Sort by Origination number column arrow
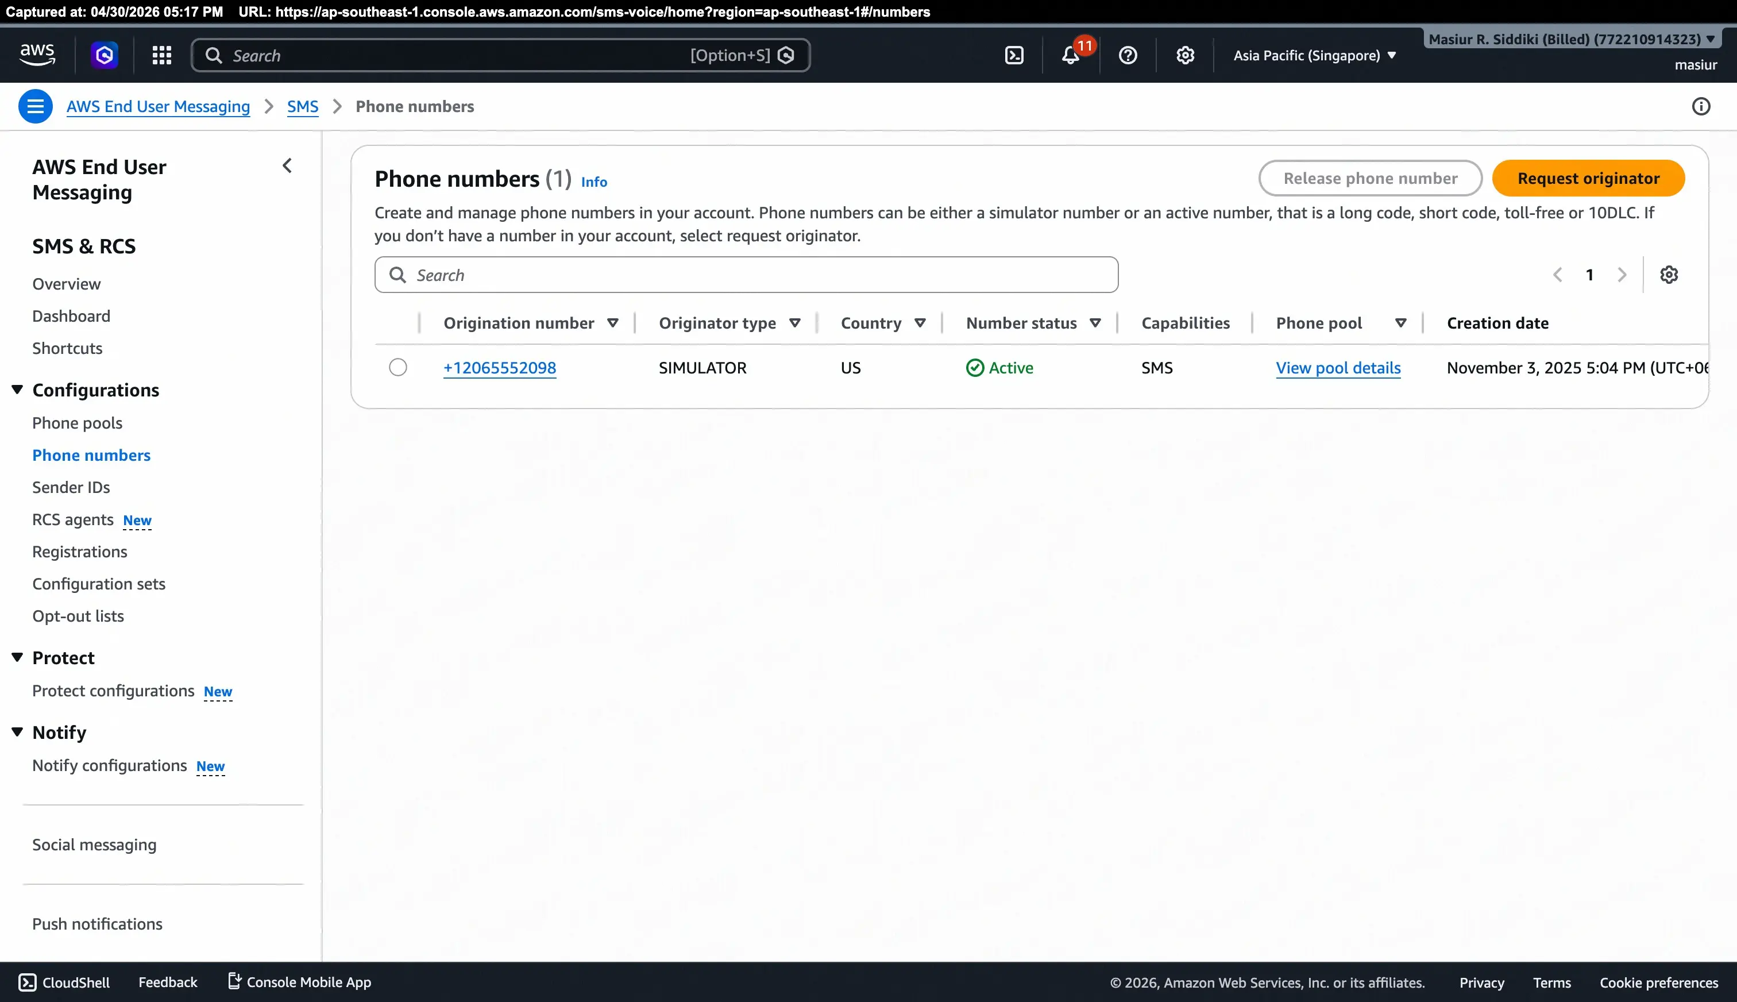Viewport: 1737px width, 1002px height. tap(612, 323)
